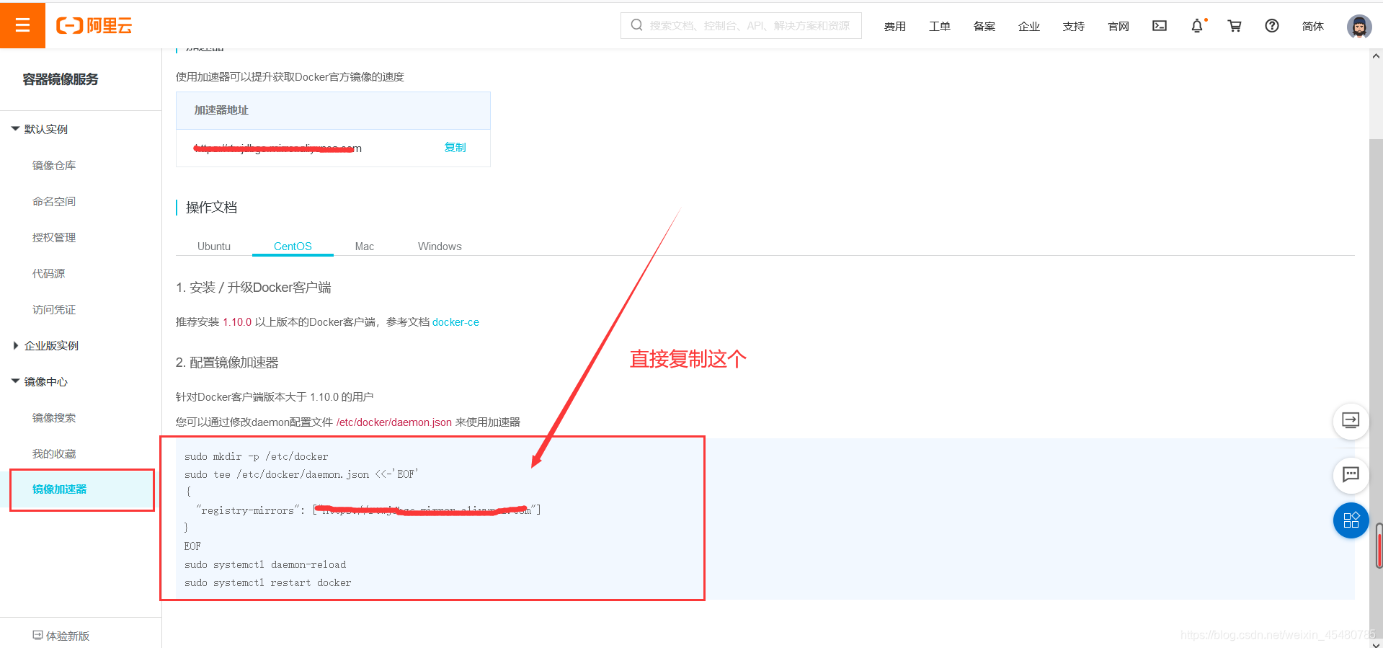Viewport: 1383px width, 648px height.
Task: Expand the 企业版实例 section
Action: (15, 345)
